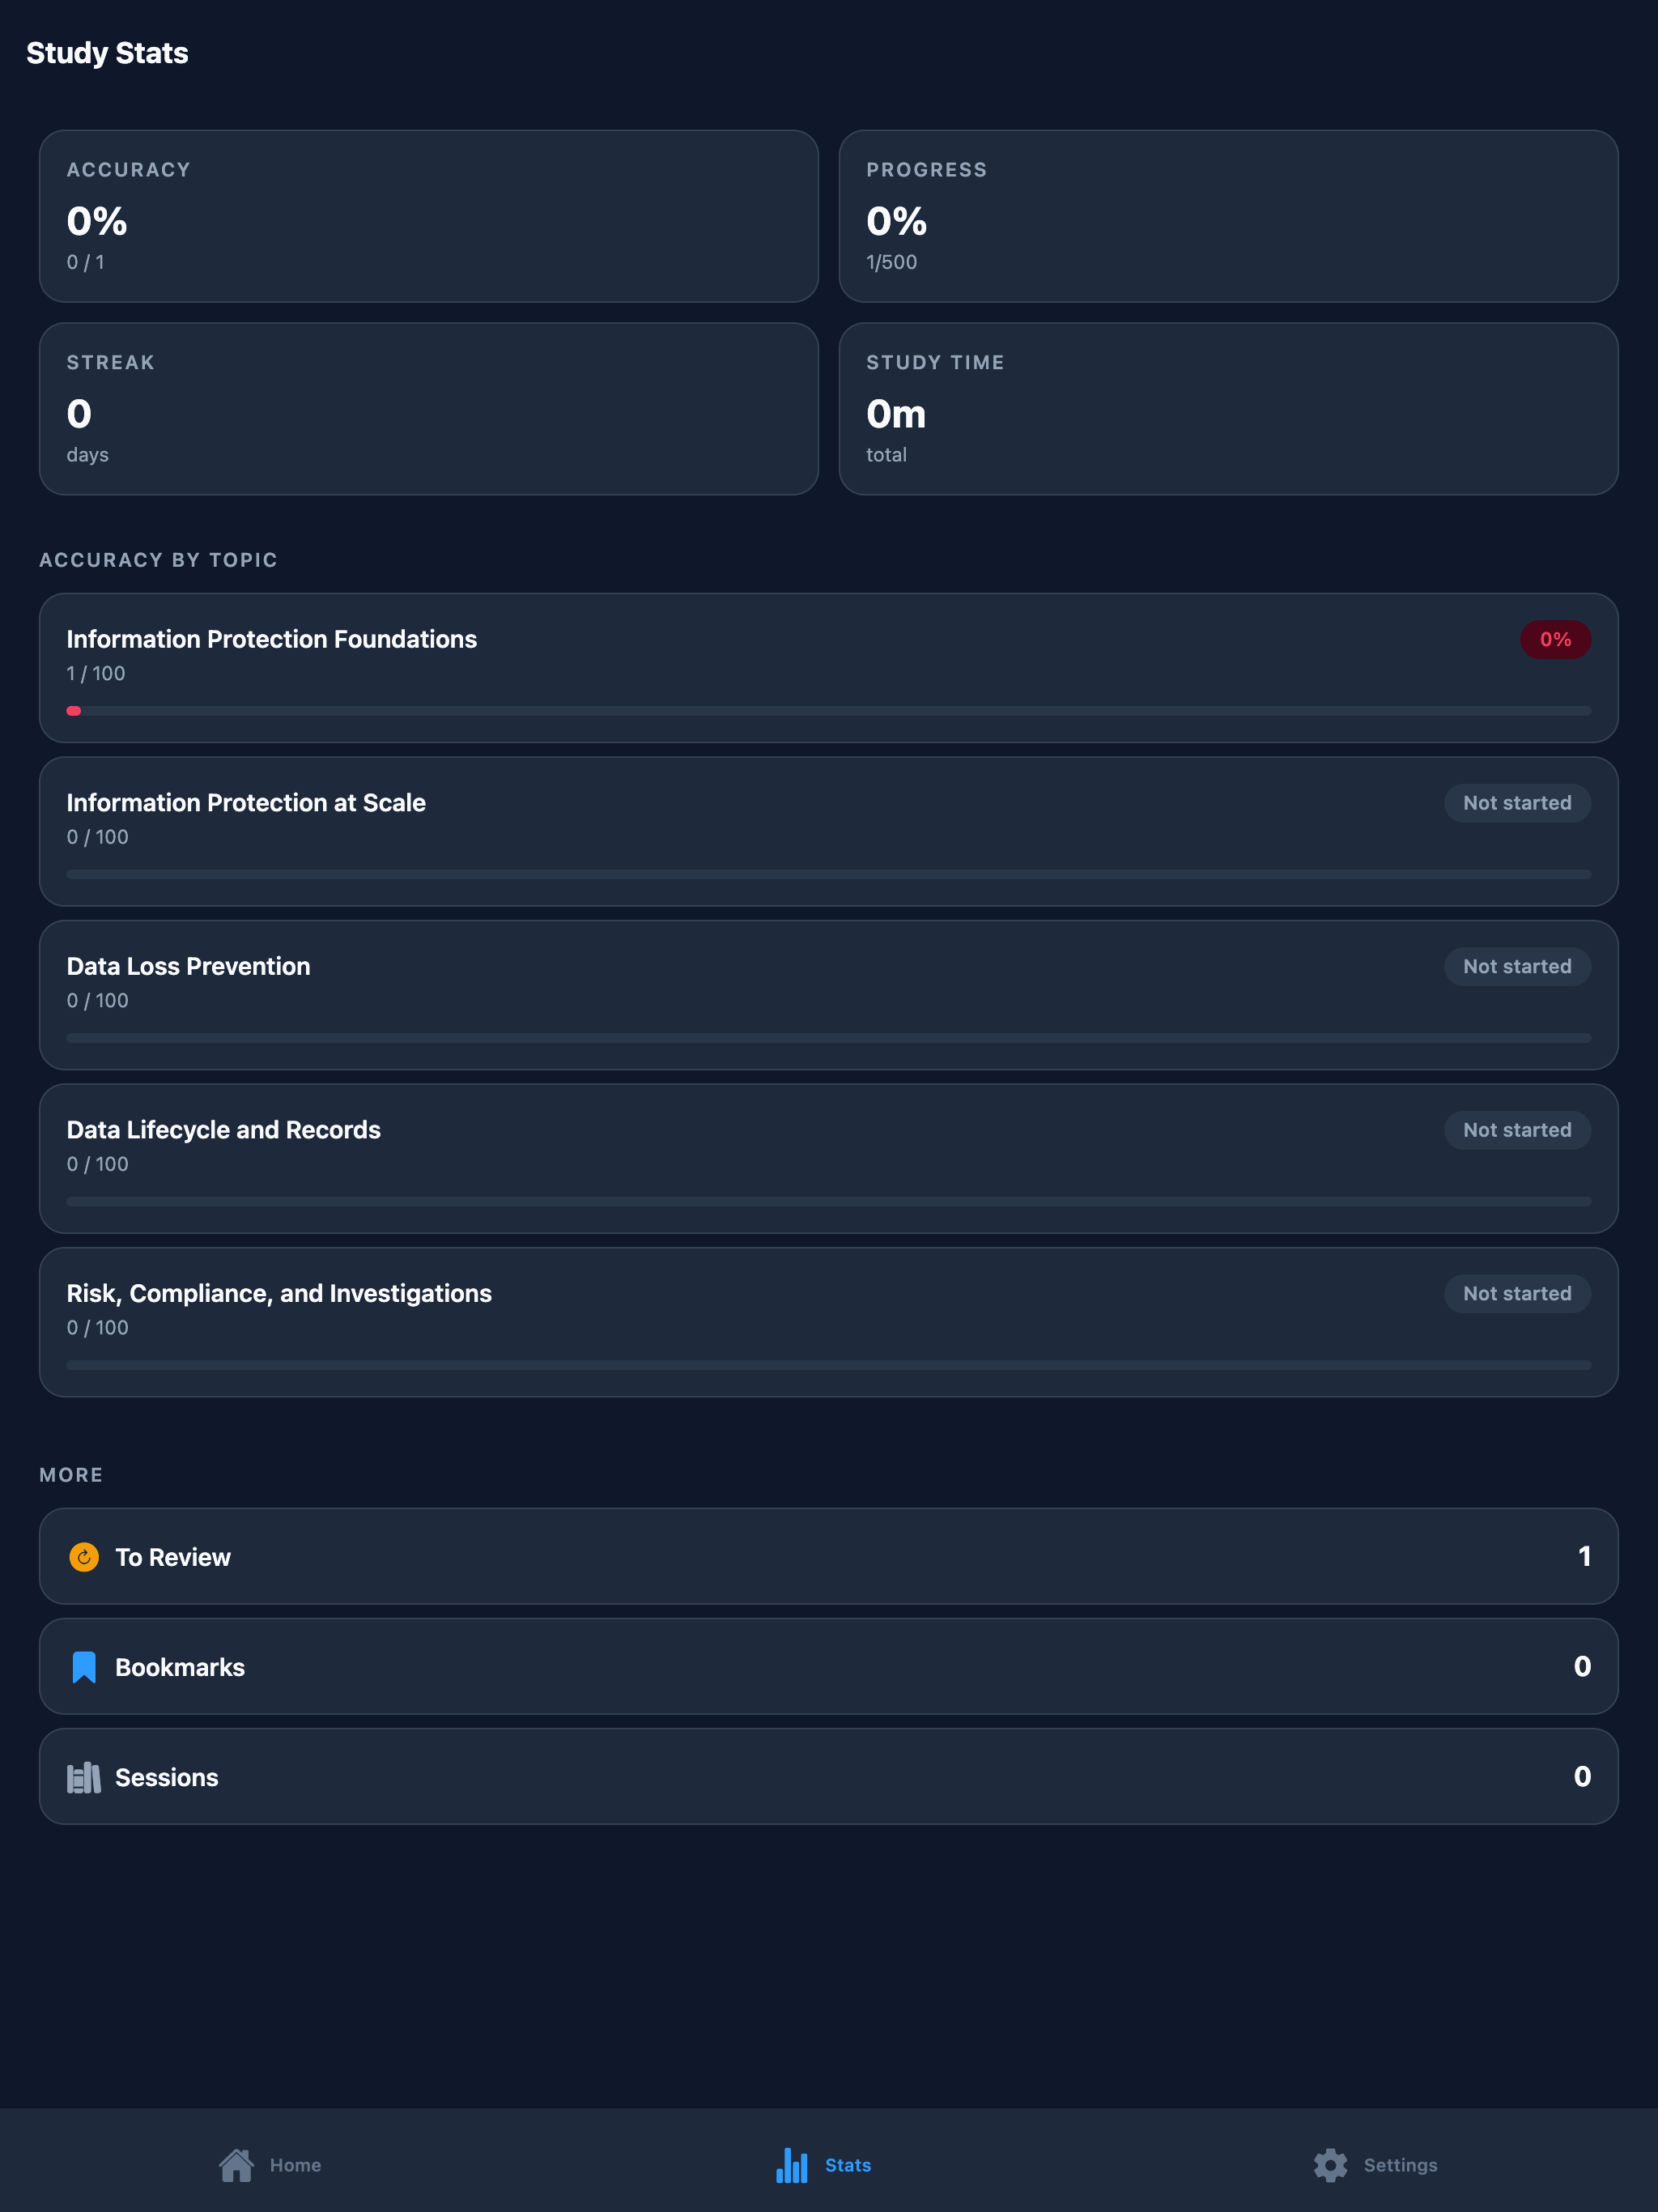This screenshot has width=1658, height=2212.
Task: Click the Information Protection Foundations progress bar
Action: coord(829,711)
